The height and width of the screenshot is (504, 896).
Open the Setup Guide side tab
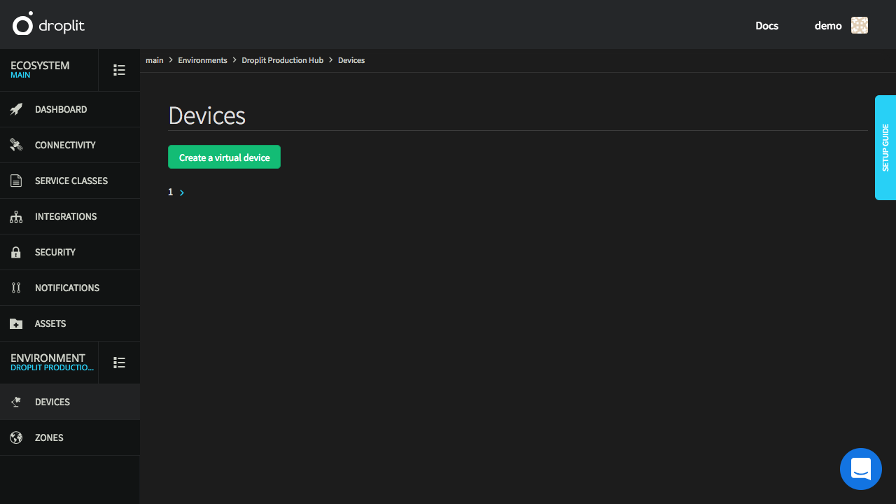[885, 148]
